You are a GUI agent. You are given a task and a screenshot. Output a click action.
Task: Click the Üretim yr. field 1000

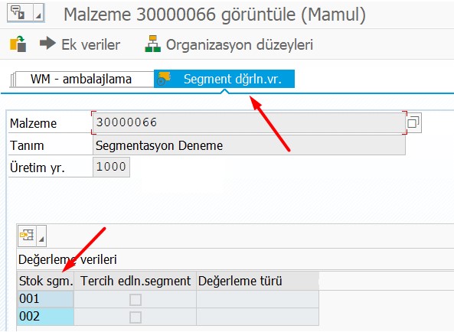point(111,167)
